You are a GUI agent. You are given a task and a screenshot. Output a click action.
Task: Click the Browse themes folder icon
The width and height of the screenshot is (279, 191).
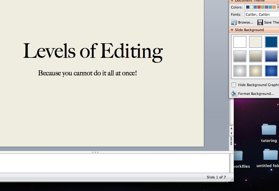pos(234,22)
